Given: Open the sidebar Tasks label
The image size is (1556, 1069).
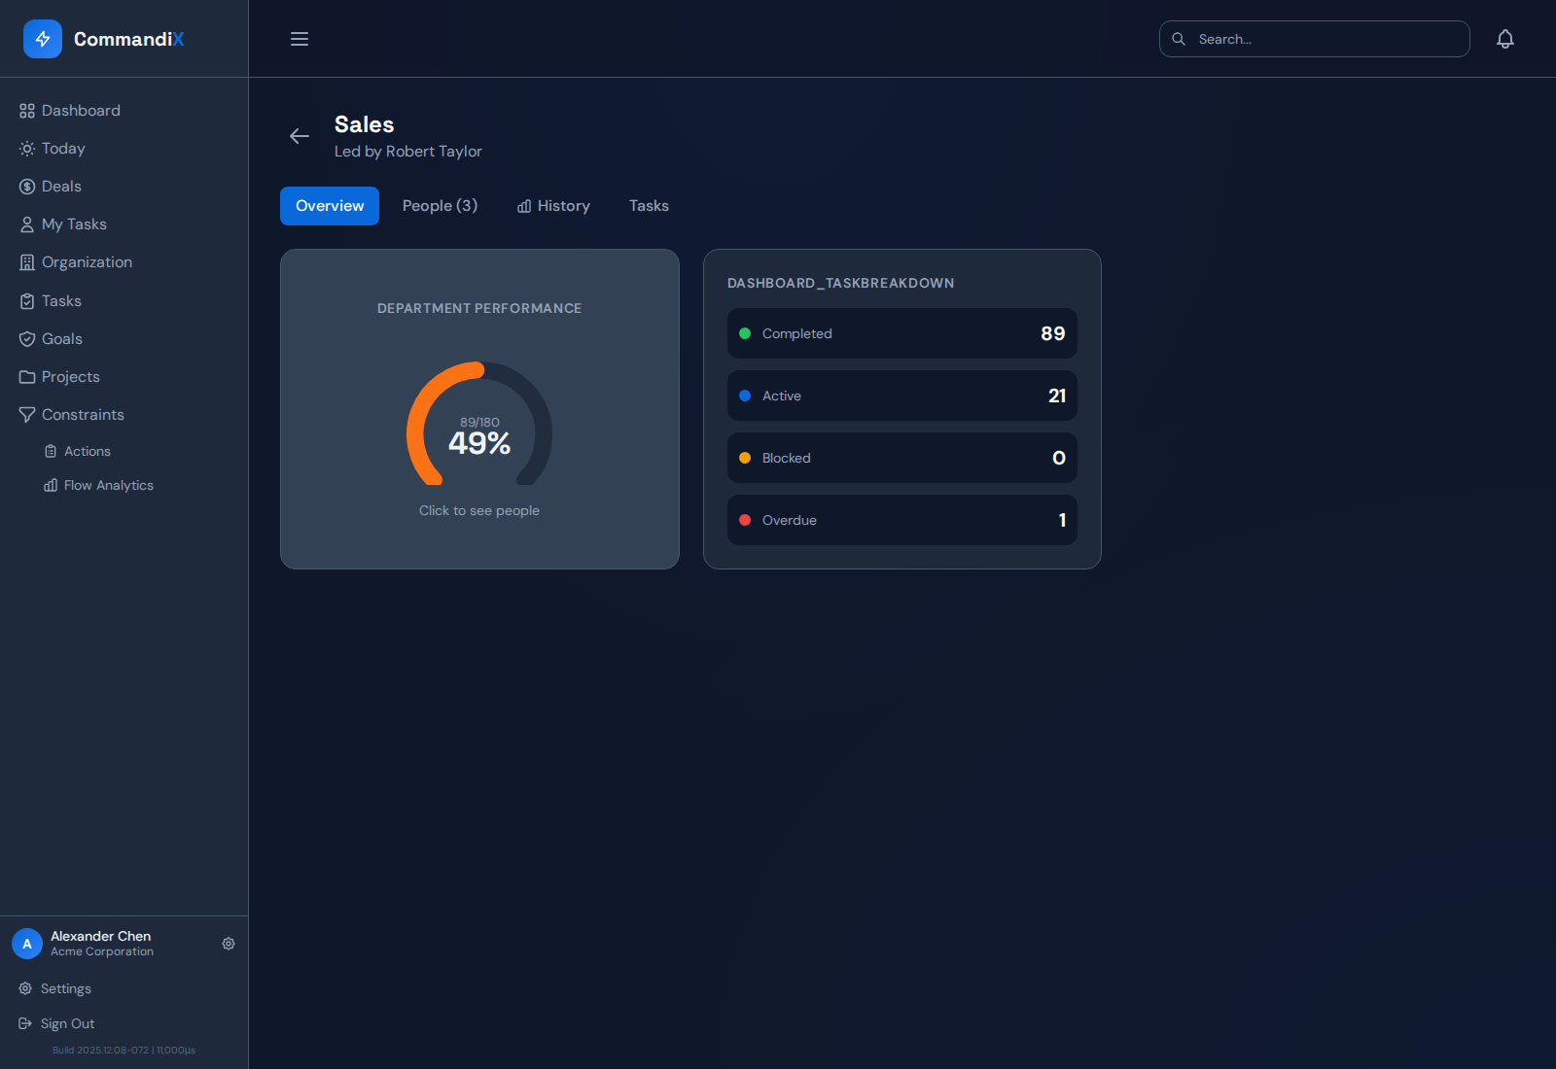Looking at the screenshot, I should (61, 301).
